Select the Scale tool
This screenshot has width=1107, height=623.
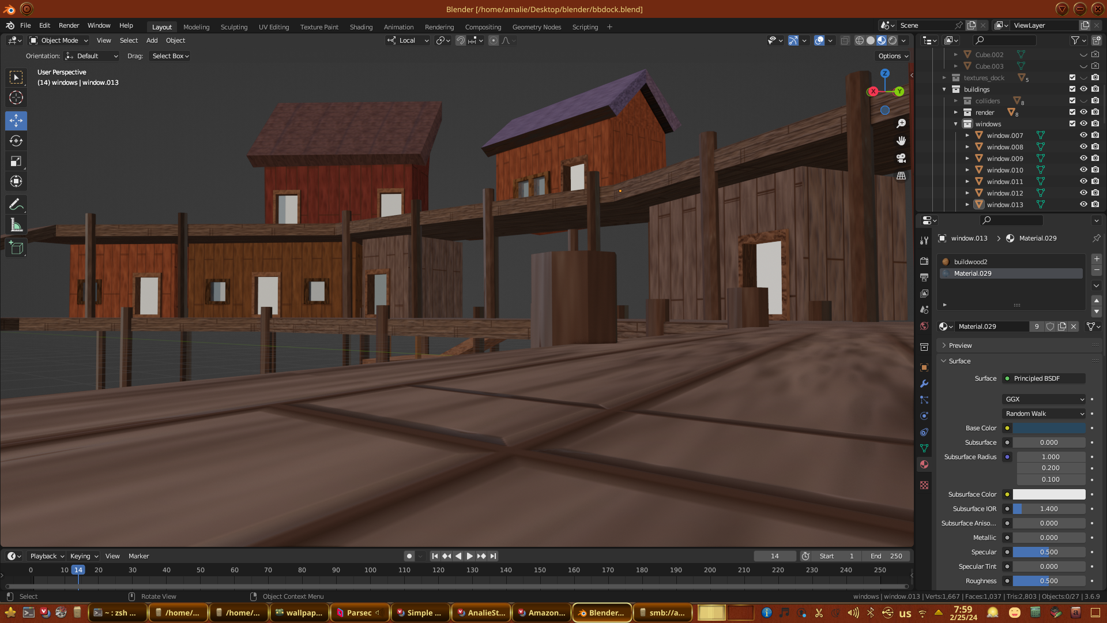click(x=16, y=162)
